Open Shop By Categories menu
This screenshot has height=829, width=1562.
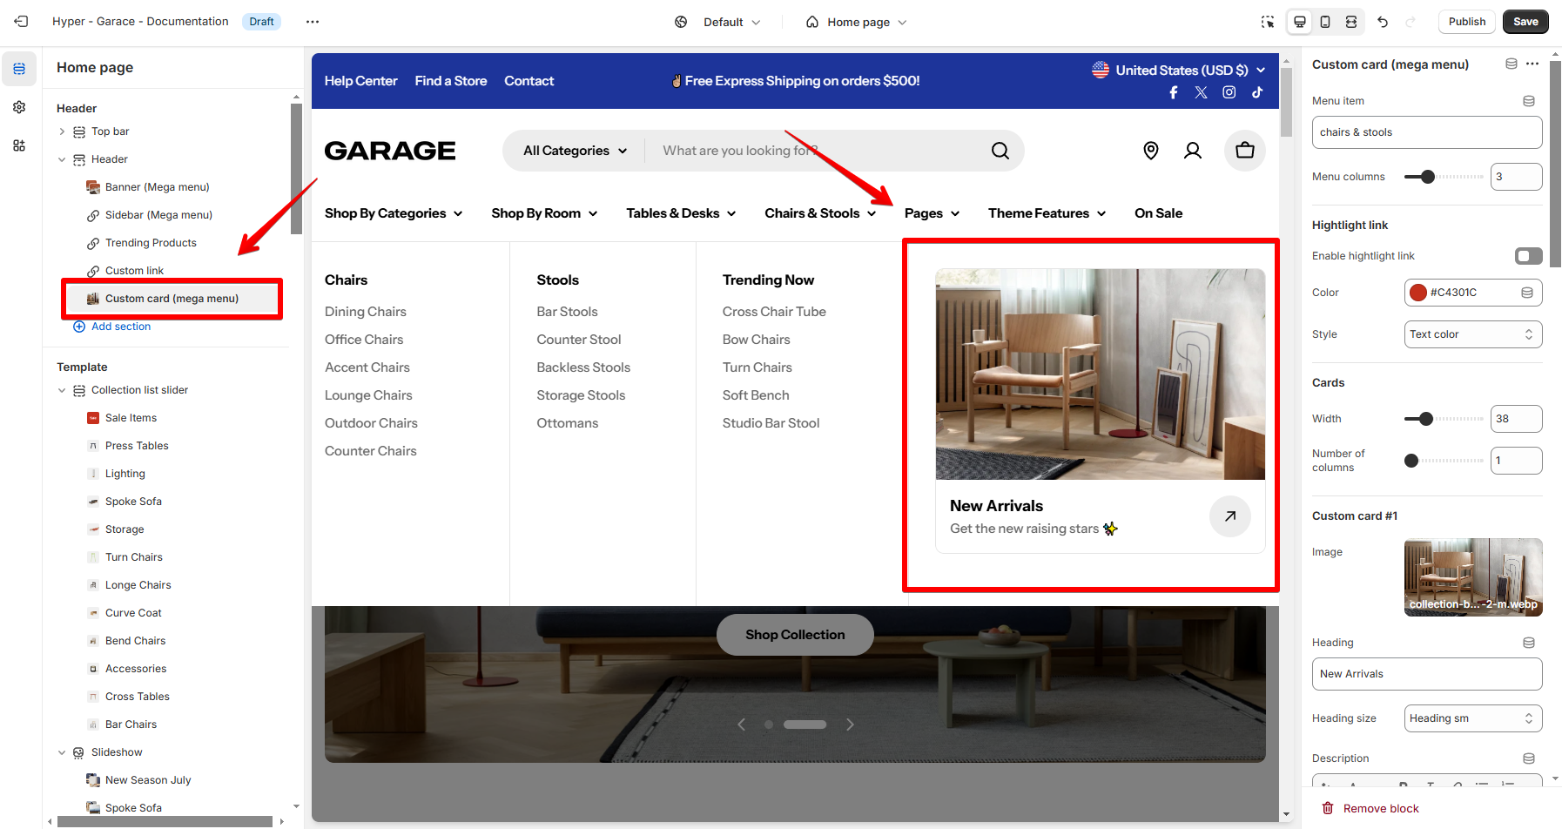pos(394,213)
